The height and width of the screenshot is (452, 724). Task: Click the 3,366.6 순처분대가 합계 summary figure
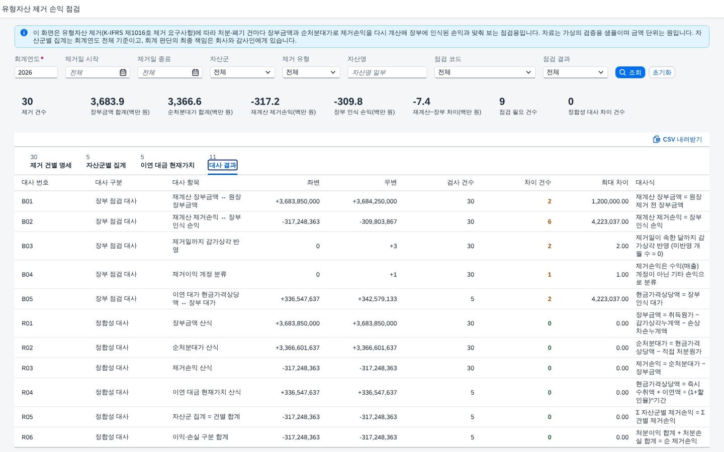(185, 101)
